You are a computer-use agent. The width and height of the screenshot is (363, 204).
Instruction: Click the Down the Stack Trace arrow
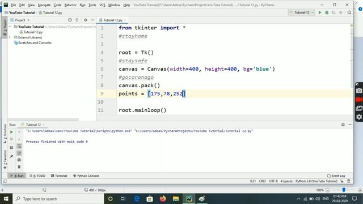(x=19, y=139)
